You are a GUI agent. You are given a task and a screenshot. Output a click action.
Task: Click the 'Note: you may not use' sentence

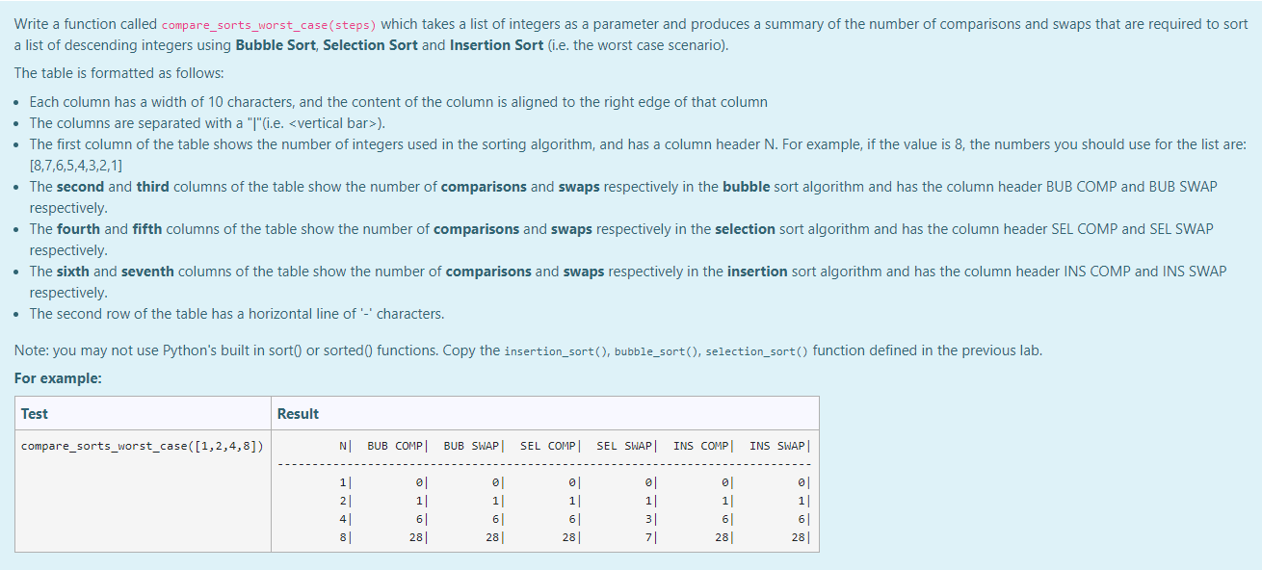pyautogui.click(x=529, y=350)
